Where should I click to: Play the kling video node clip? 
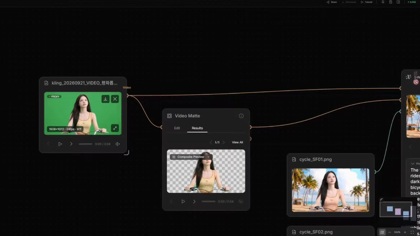pos(60,144)
